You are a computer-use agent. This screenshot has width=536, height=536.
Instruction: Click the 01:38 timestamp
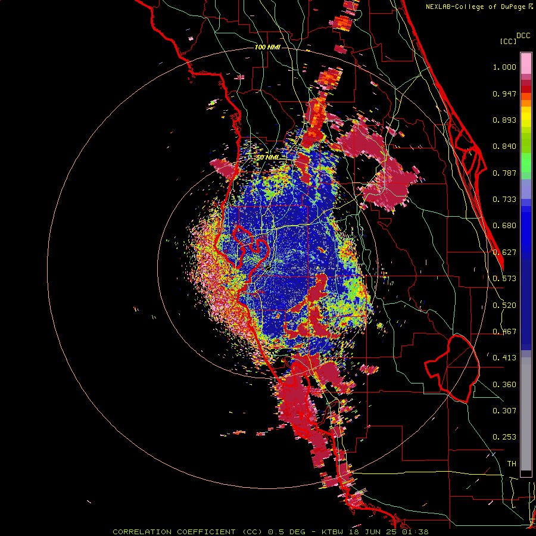[416, 532]
